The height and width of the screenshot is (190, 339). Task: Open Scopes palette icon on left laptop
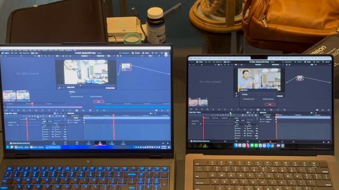click(162, 110)
